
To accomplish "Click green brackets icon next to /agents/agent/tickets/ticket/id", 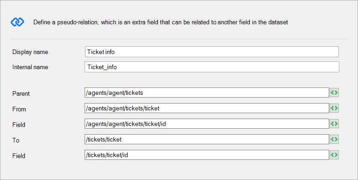I will (x=334, y=124).
